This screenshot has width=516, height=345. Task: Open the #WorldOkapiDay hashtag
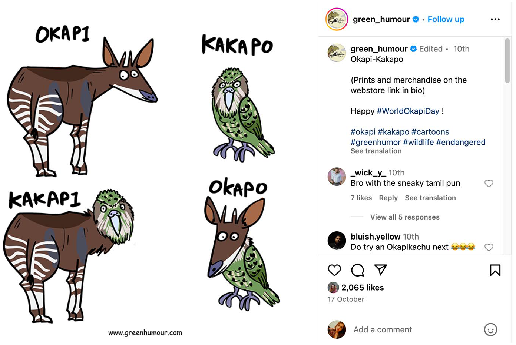408,111
